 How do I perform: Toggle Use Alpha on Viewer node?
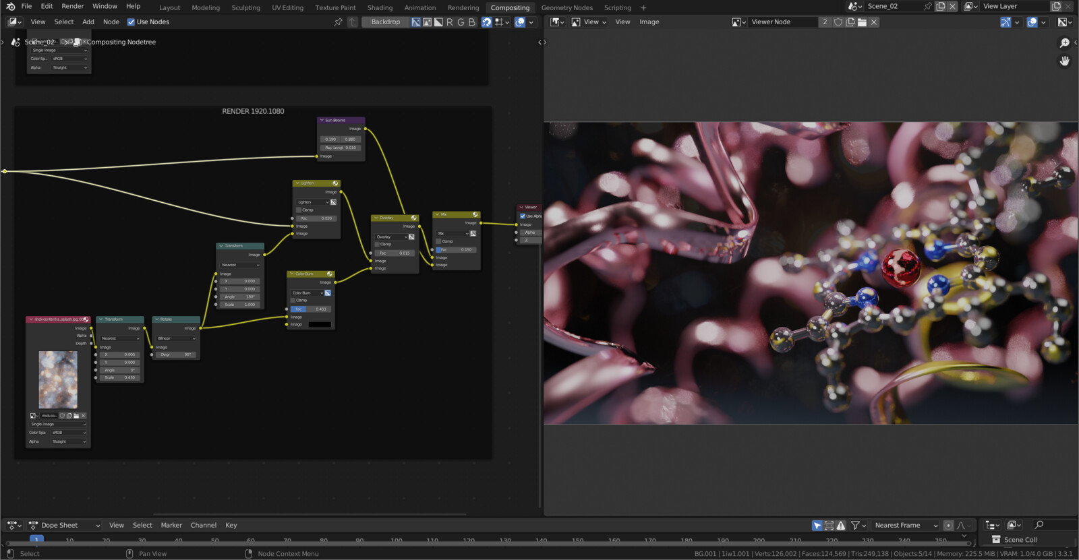point(523,216)
